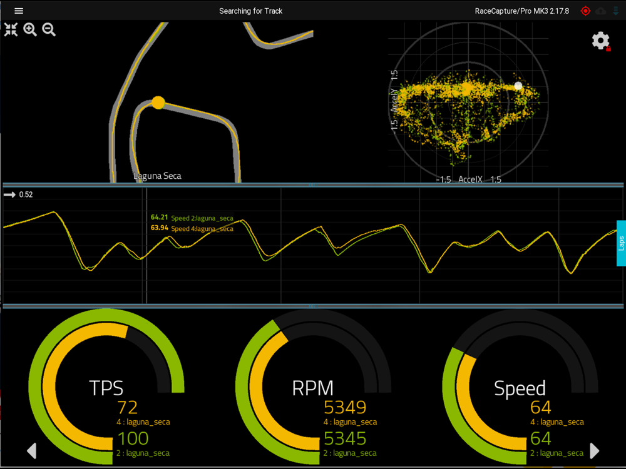The image size is (626, 469).
Task: Click the AccelY axis label on scatter plot
Action: pos(394,100)
